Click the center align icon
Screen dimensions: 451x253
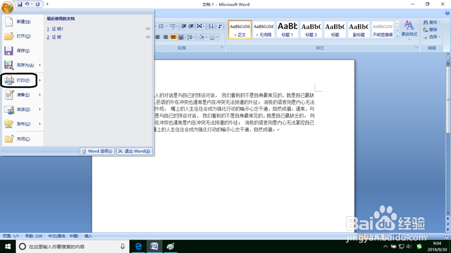click(x=157, y=37)
